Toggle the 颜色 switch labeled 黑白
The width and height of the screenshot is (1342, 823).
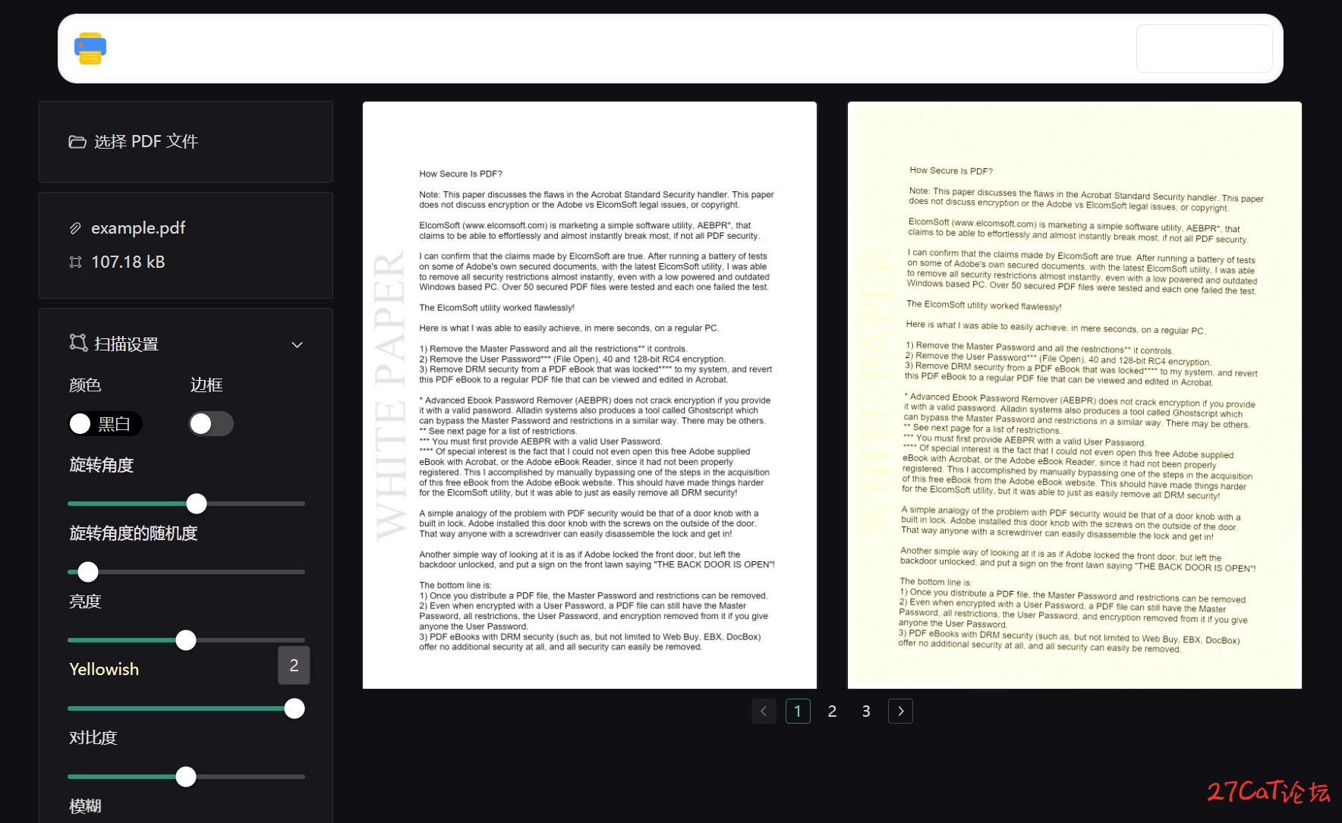coord(105,424)
